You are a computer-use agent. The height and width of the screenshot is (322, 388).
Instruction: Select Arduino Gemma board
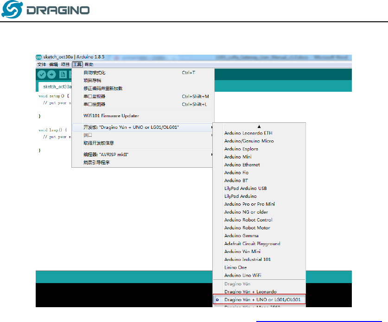pos(259,236)
